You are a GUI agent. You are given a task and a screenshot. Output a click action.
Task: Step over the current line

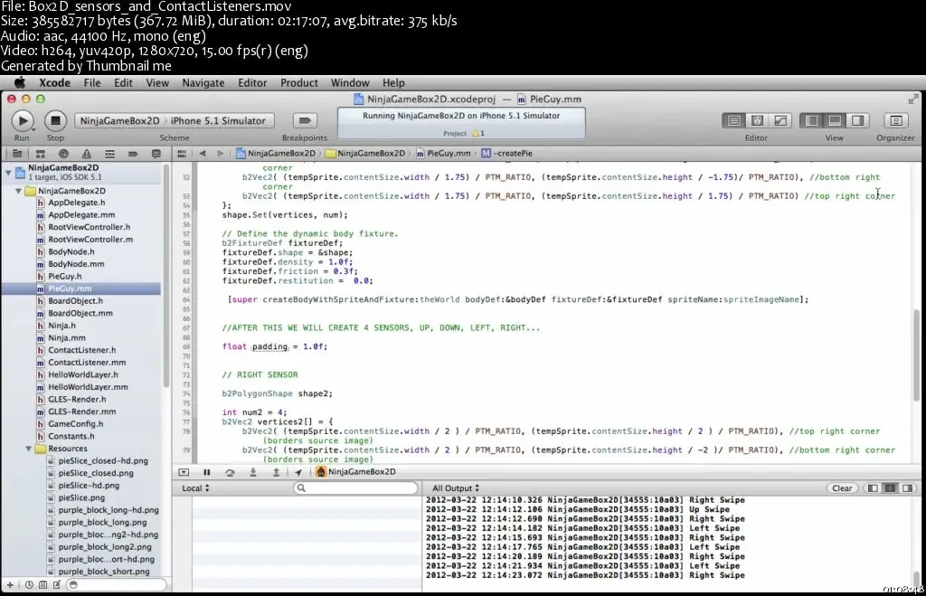click(230, 472)
